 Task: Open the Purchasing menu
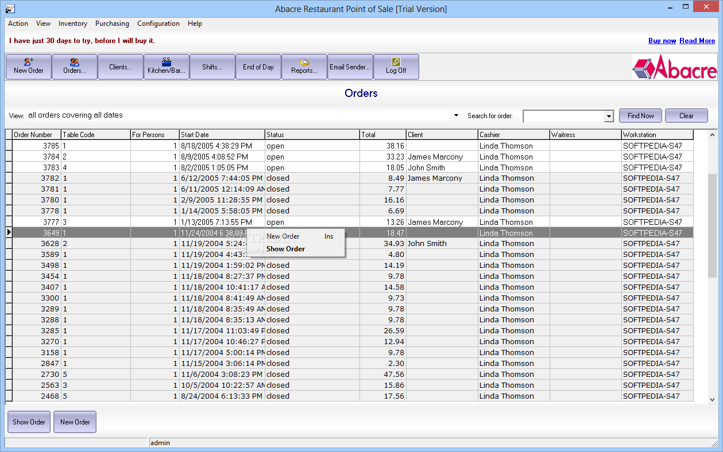click(x=112, y=24)
